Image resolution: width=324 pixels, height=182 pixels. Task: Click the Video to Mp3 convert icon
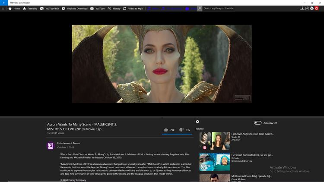click(125, 9)
